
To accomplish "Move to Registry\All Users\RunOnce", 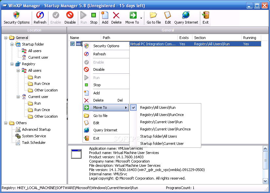I will point(165,115).
